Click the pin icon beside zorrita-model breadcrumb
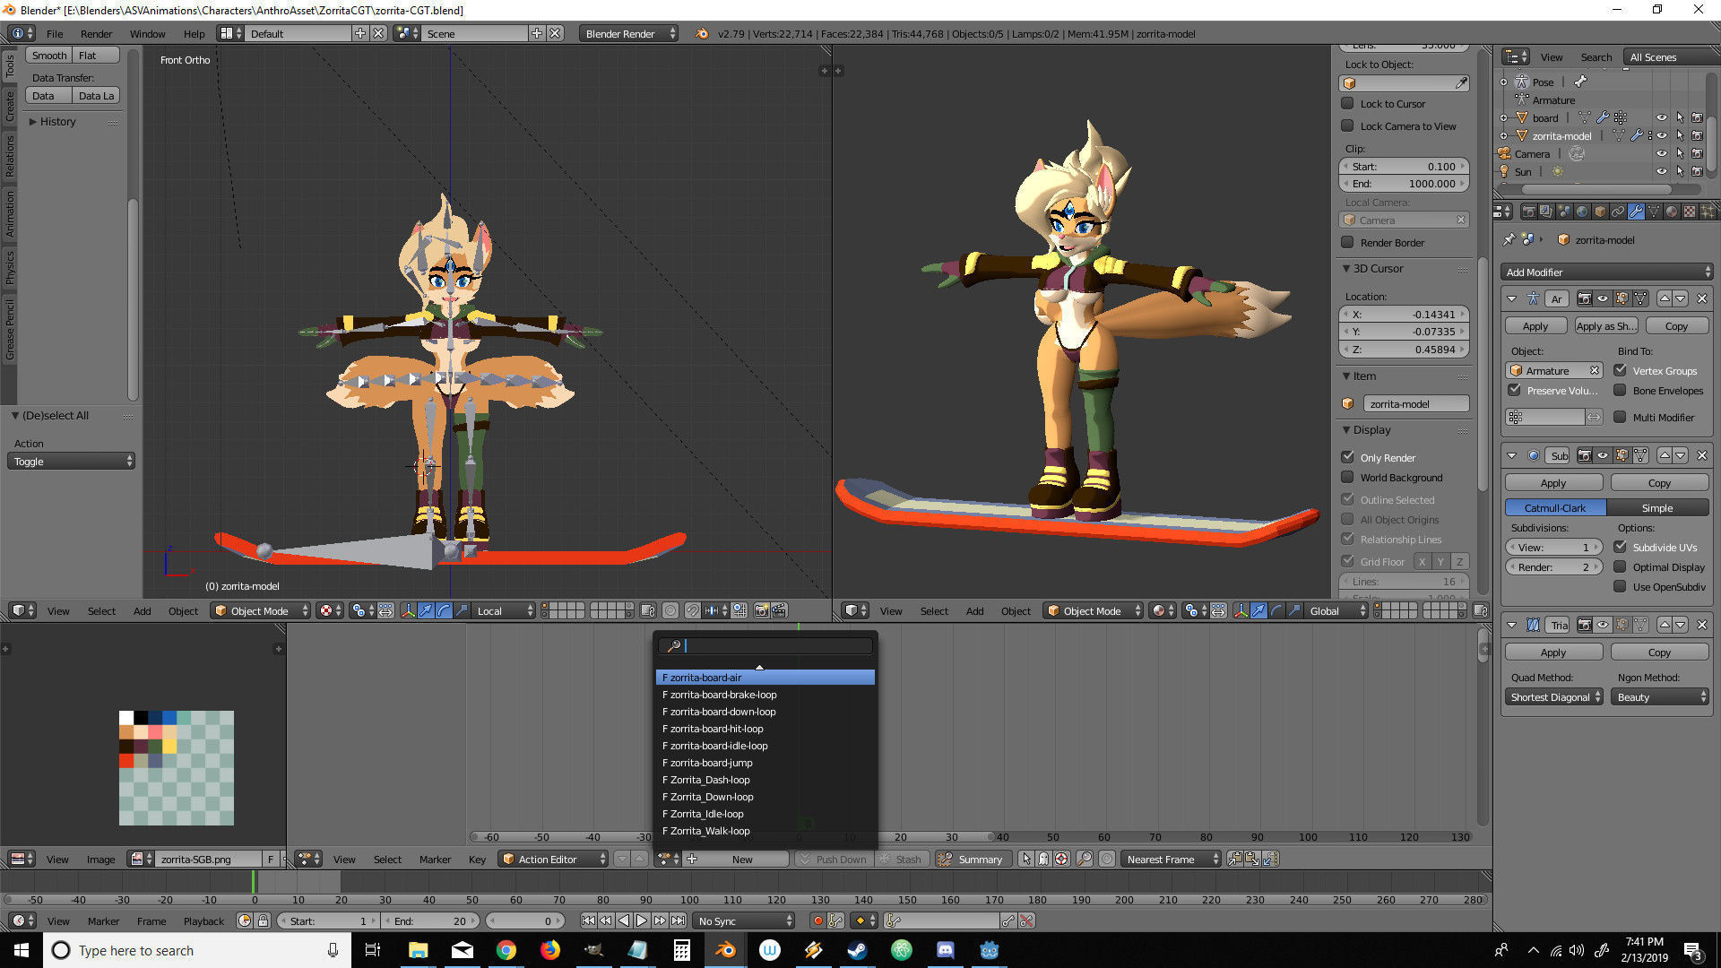This screenshot has height=968, width=1721. pos(1509,239)
